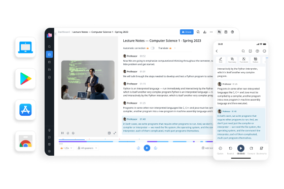The image size is (284, 189).
Task: Click search icon in phone header
Action: click(243, 51)
